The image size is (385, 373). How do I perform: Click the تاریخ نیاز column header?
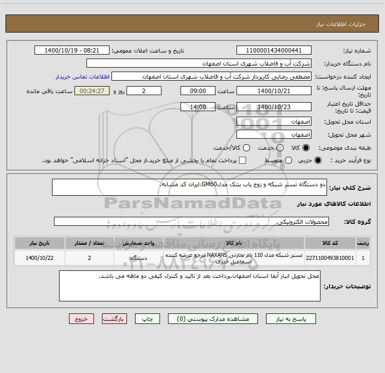[x=39, y=243]
